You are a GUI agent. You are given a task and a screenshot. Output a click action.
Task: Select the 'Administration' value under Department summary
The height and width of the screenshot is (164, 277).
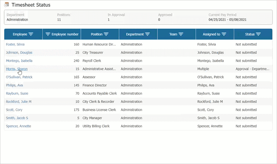pos(17,20)
